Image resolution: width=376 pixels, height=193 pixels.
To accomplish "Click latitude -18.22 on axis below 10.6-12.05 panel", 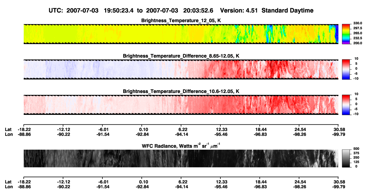I will (x=24, y=130).
